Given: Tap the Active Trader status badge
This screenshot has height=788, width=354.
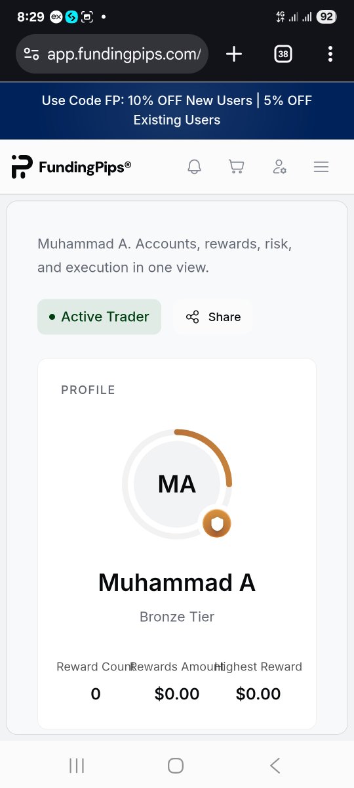Looking at the screenshot, I should pos(99,317).
